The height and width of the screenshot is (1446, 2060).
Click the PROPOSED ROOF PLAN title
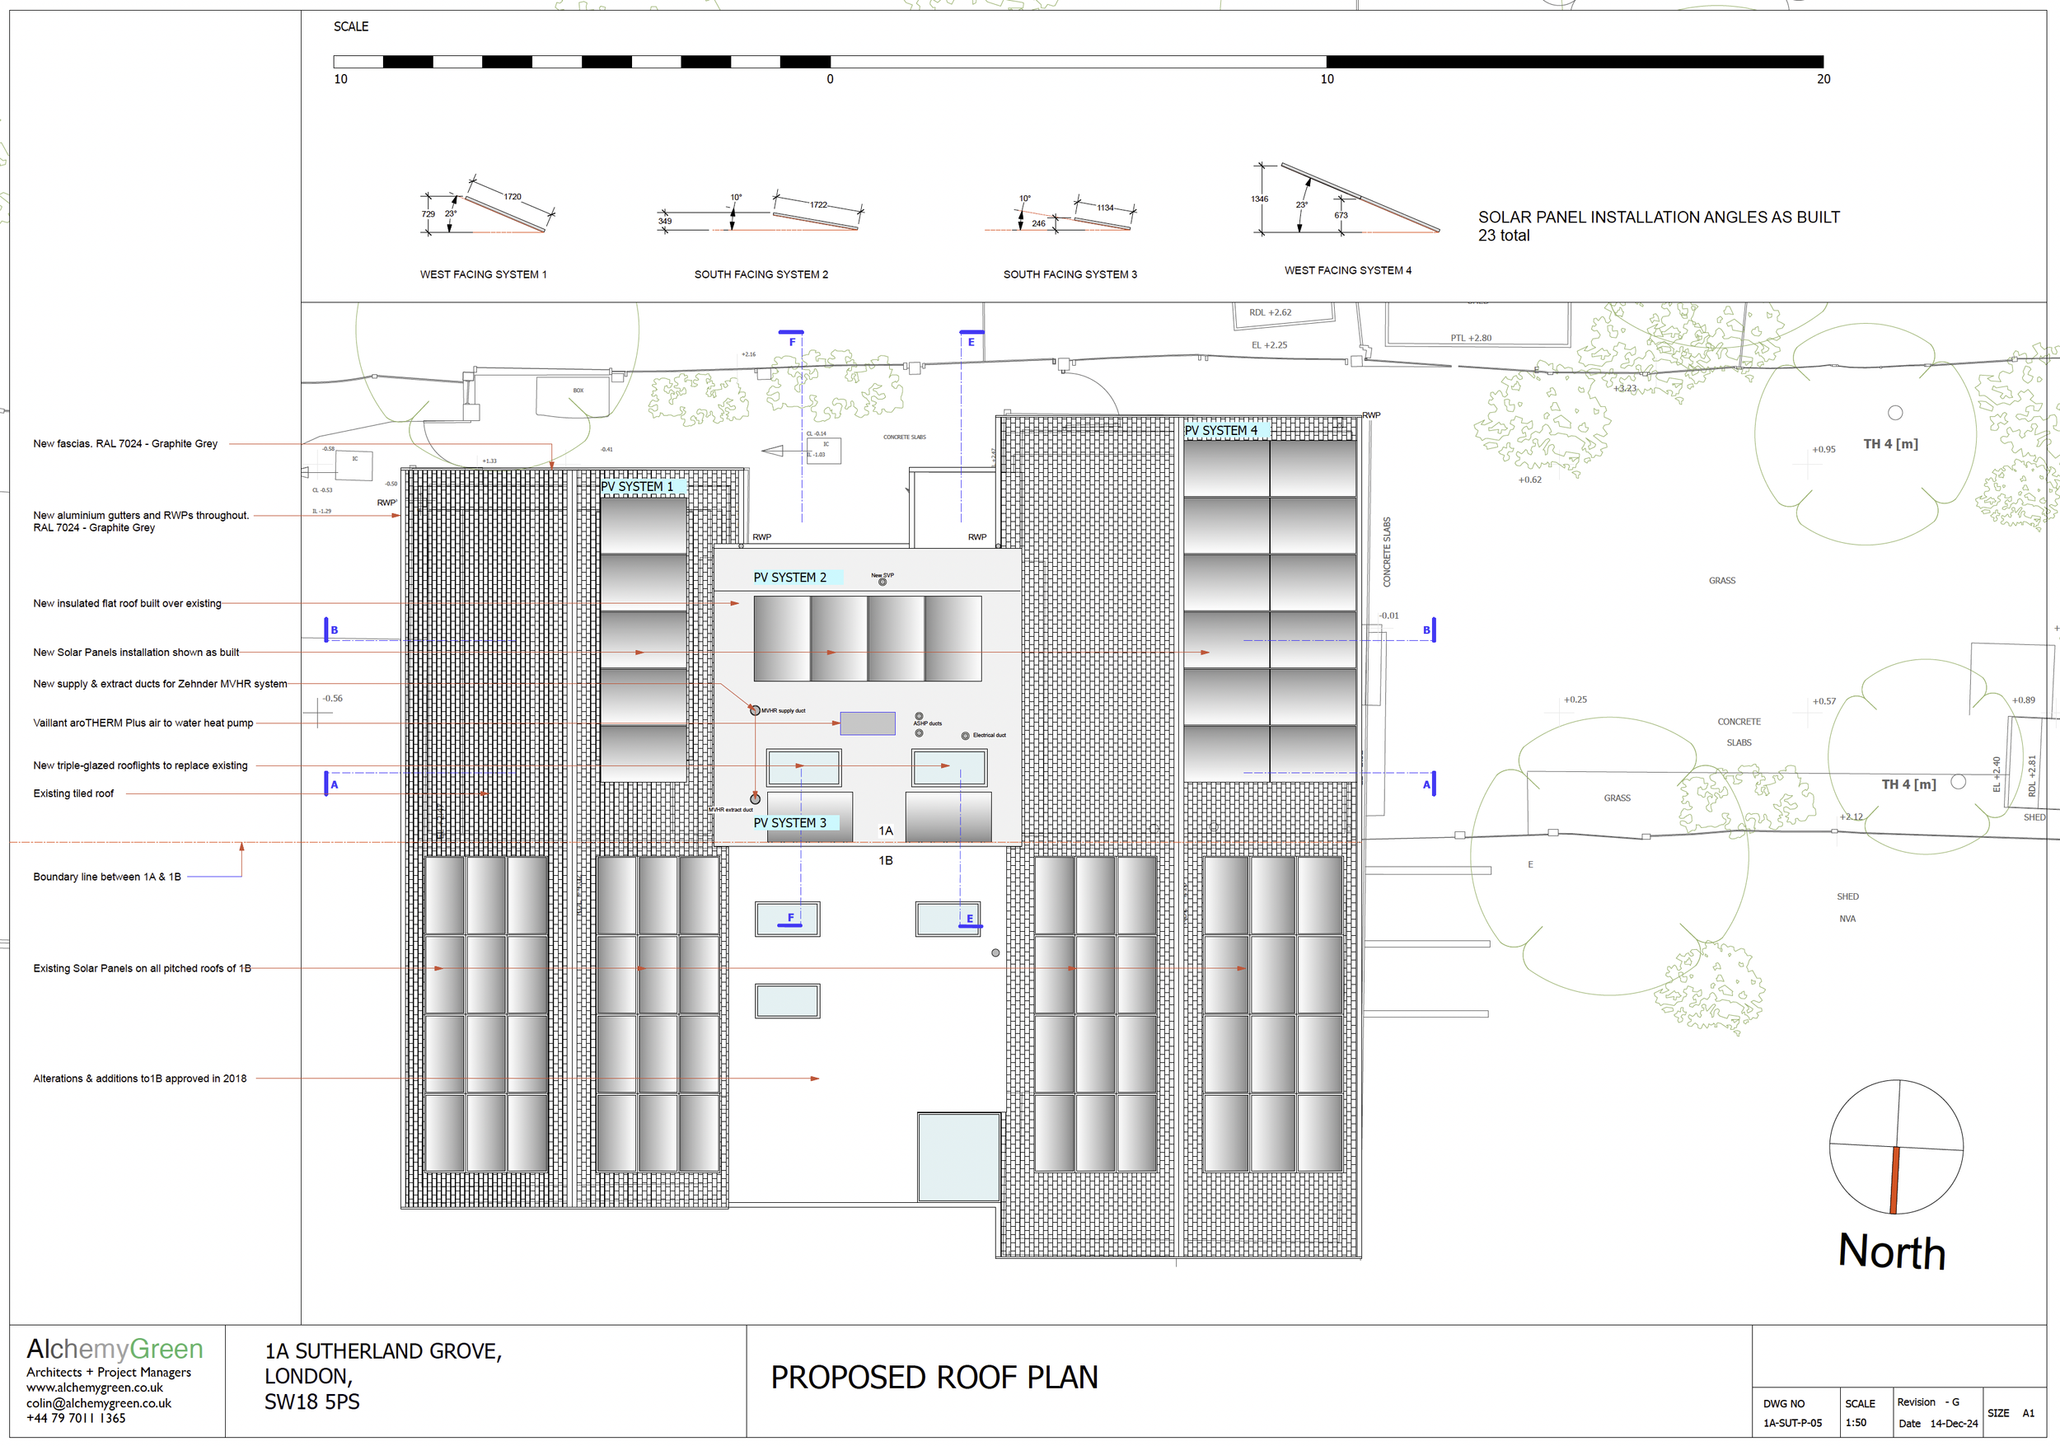(x=934, y=1378)
